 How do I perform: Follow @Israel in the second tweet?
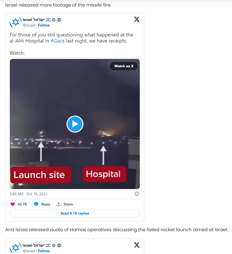44,251
